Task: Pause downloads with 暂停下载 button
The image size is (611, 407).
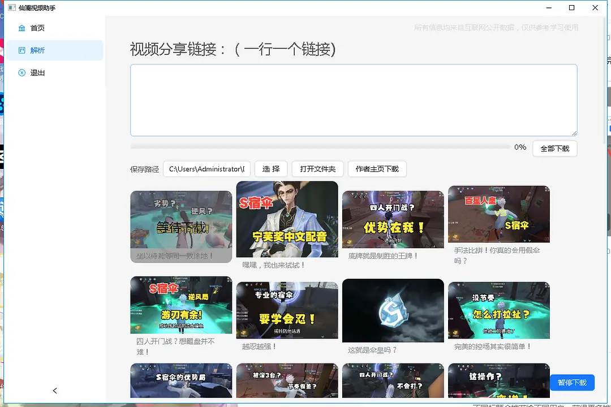Action: click(572, 383)
